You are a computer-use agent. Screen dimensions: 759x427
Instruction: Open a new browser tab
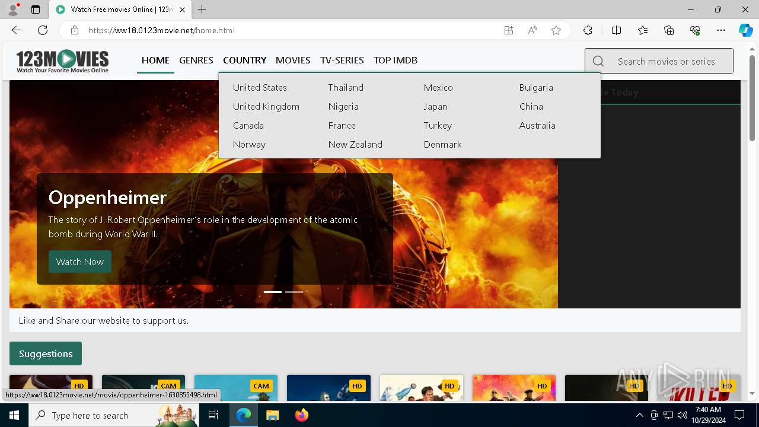click(202, 9)
